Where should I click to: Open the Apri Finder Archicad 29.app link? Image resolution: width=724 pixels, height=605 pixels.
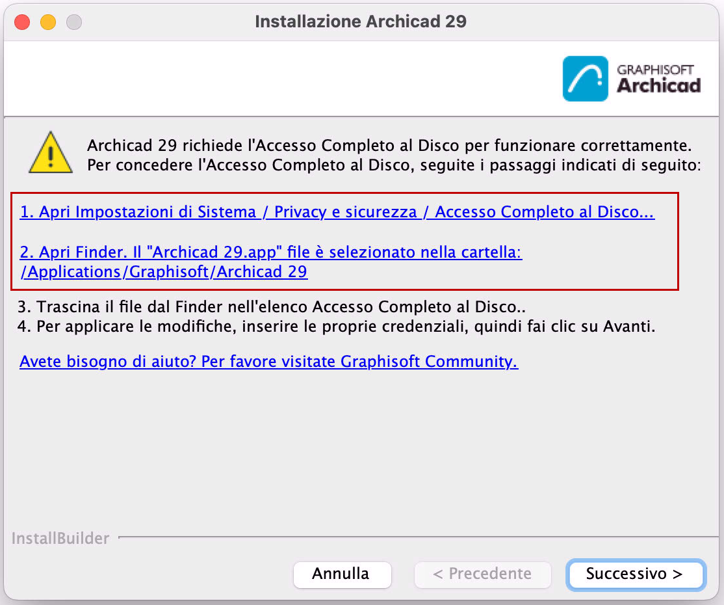tap(271, 262)
